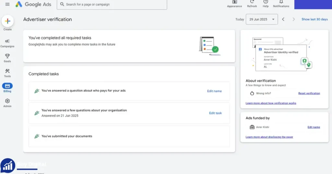Go to the previous date range
The height and width of the screenshot is (174, 332).
pyautogui.click(x=283, y=19)
